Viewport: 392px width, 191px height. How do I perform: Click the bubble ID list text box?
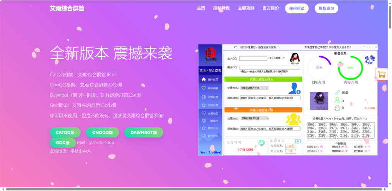pos(340,130)
